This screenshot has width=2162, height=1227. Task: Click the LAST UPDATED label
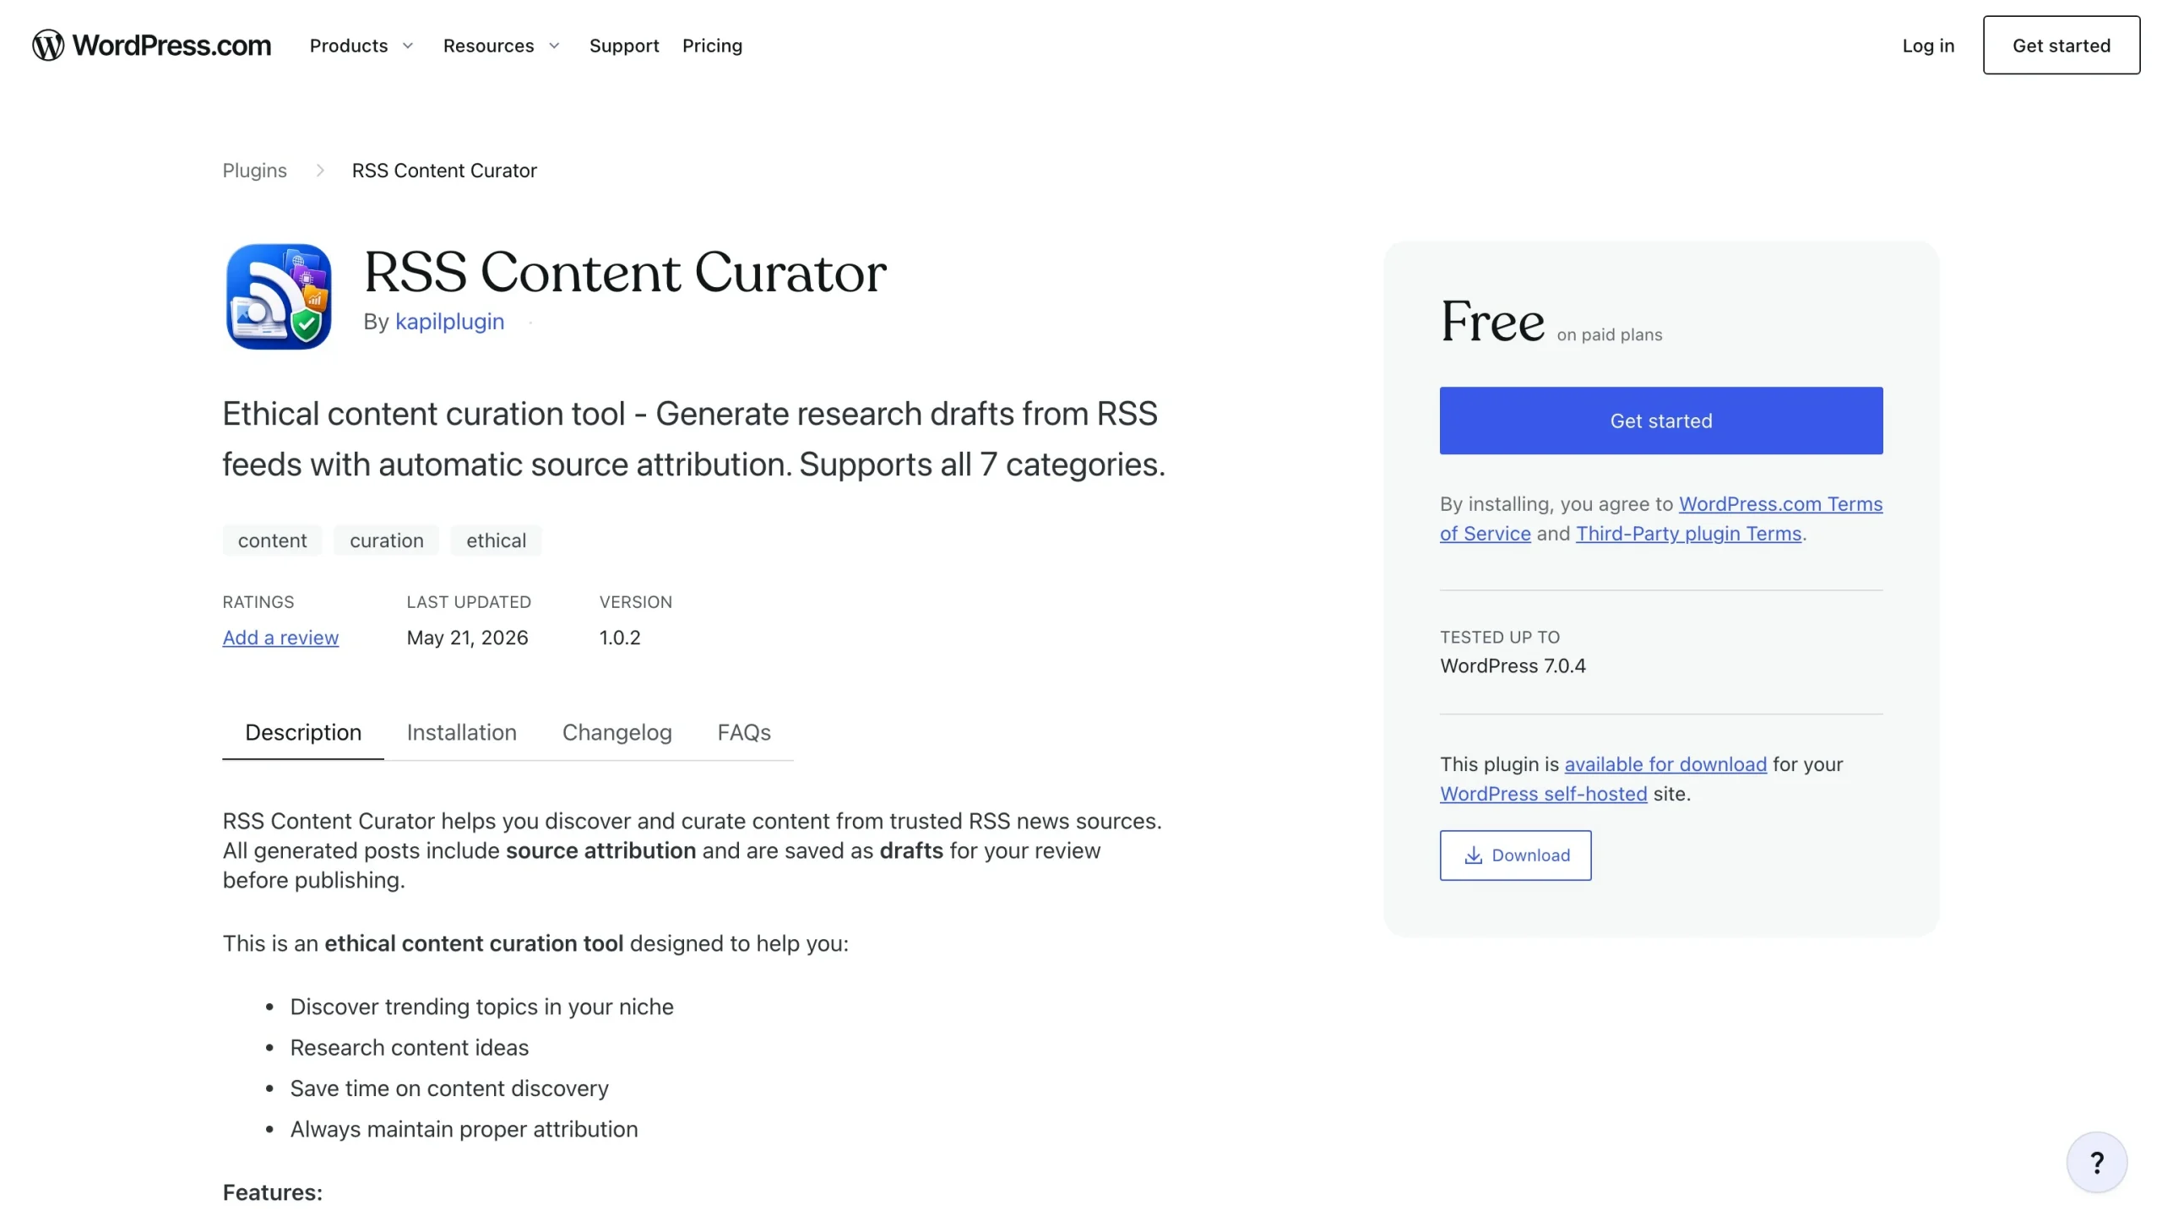point(469,602)
